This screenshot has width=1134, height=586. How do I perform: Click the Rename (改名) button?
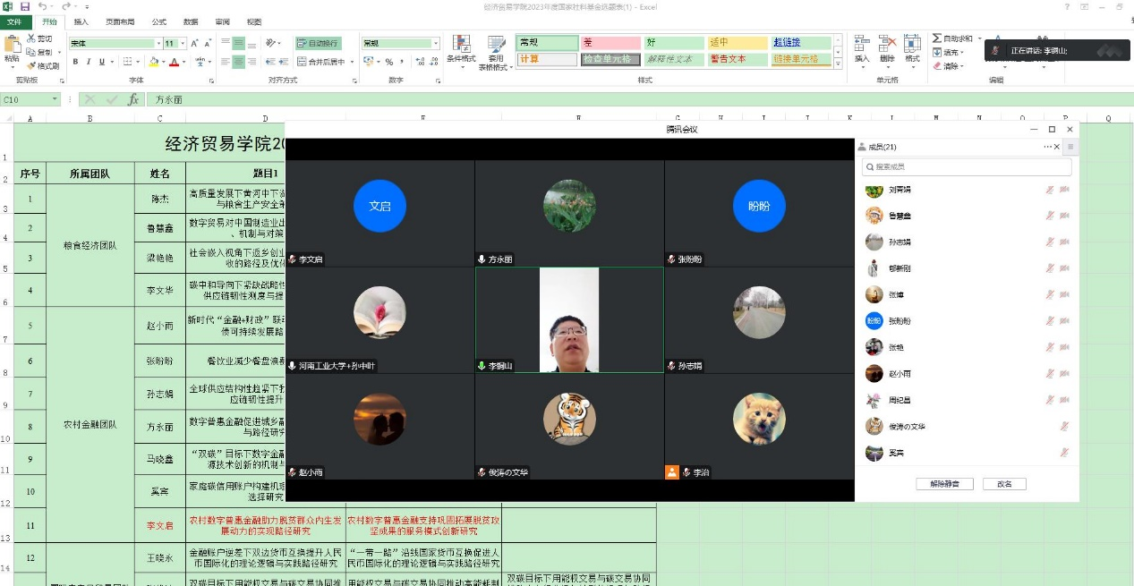(x=1004, y=484)
